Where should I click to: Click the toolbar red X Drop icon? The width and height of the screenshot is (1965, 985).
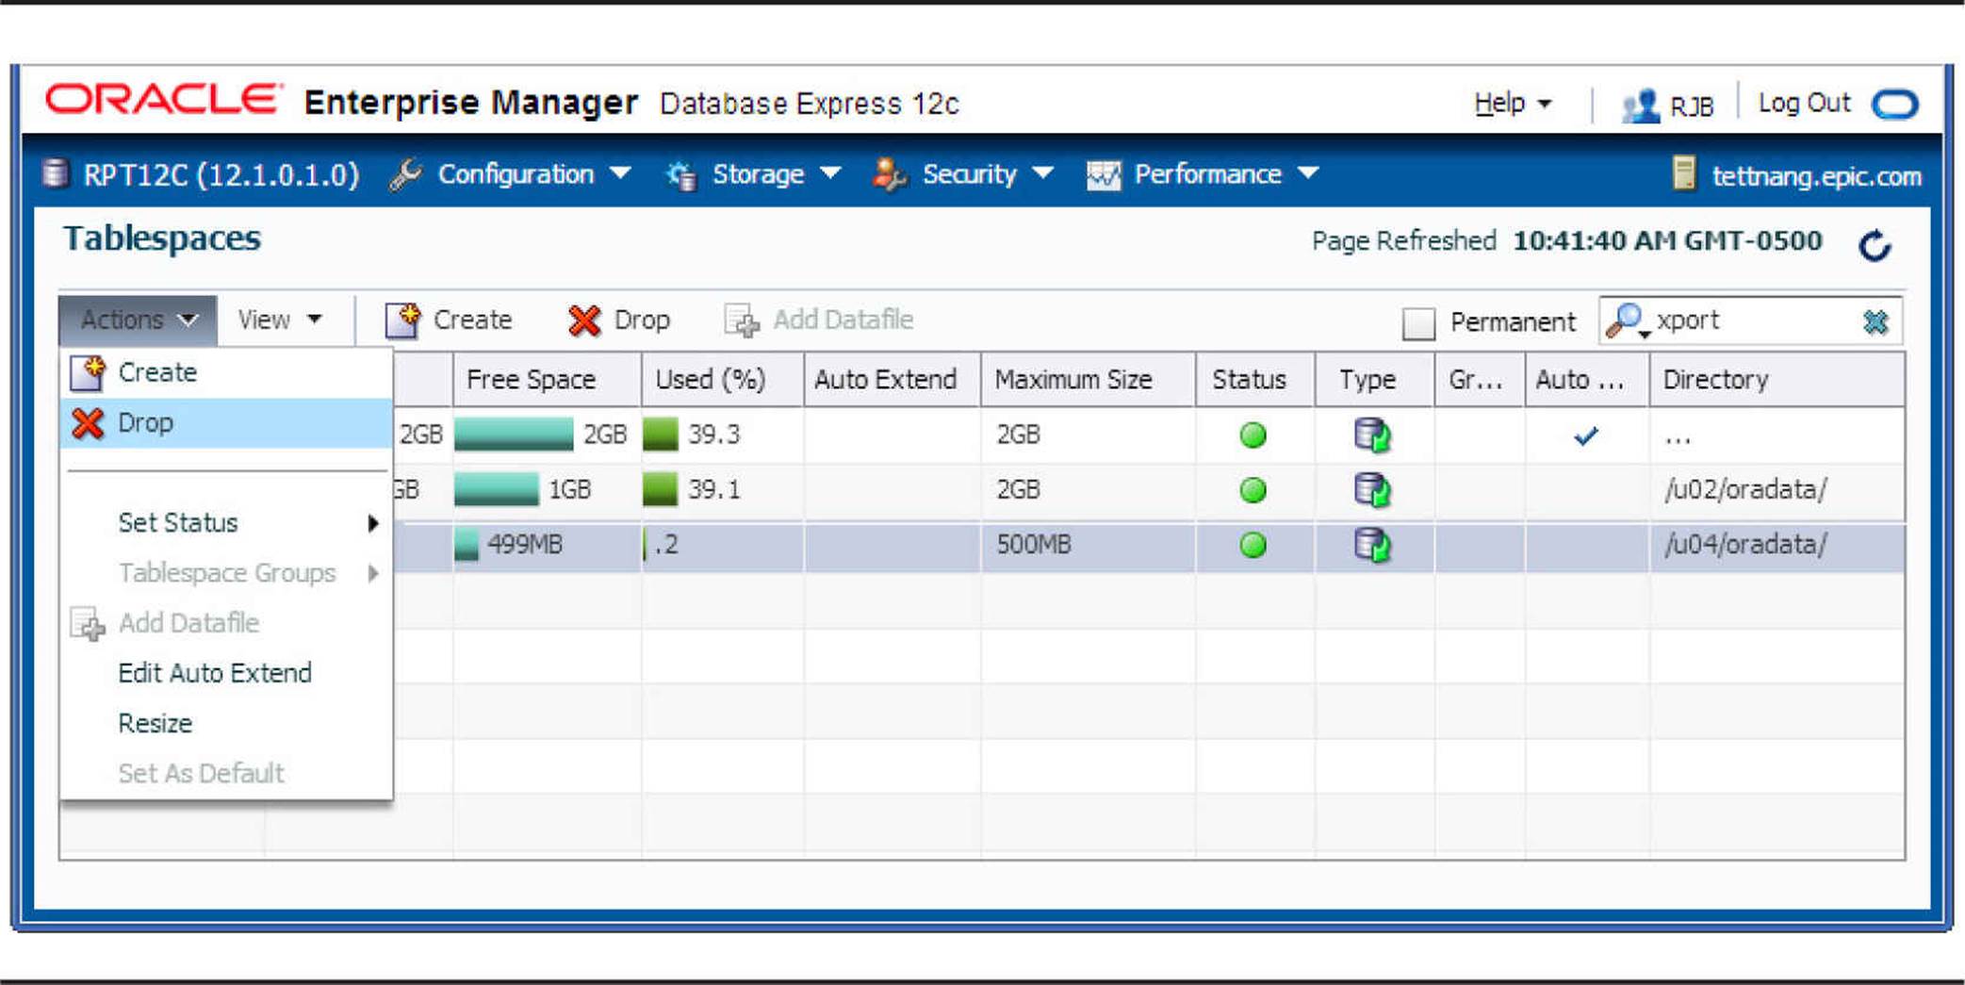[584, 320]
